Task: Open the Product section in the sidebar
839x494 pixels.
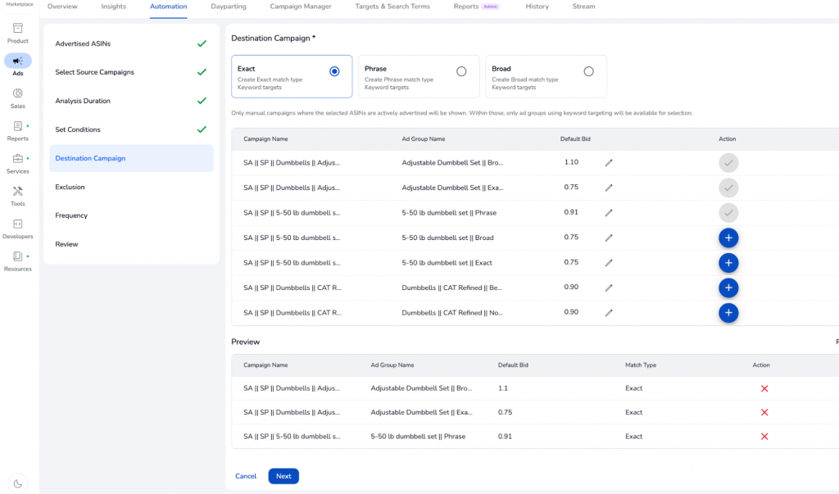Action: pos(18,33)
